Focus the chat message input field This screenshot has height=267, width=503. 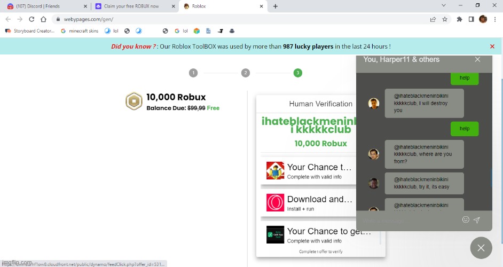(x=409, y=221)
